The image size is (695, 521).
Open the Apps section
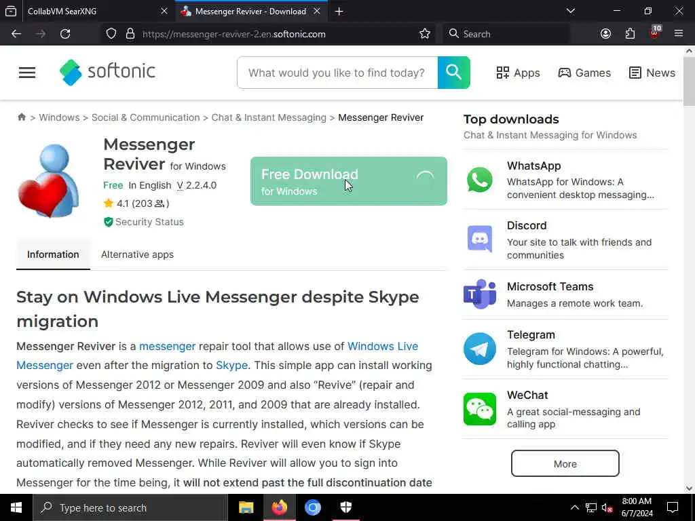click(x=518, y=73)
